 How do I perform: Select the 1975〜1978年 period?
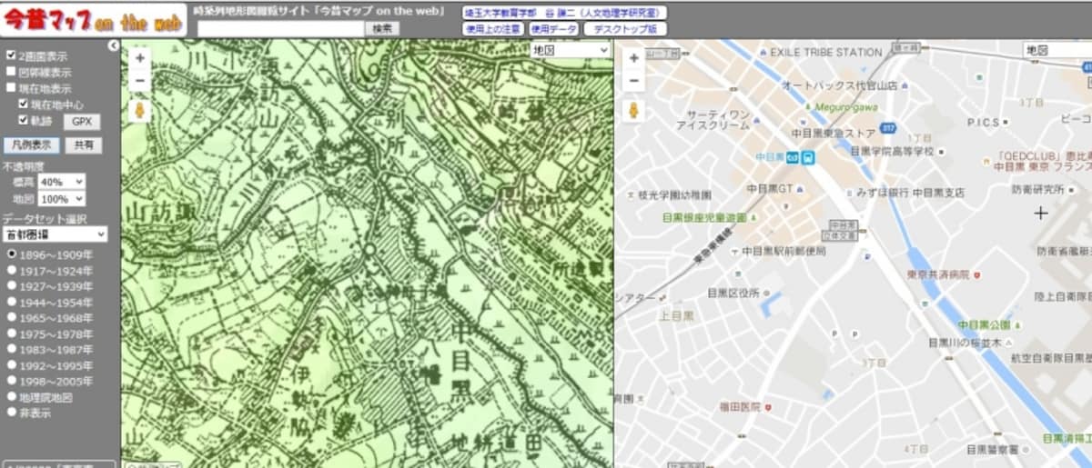pyautogui.click(x=12, y=334)
